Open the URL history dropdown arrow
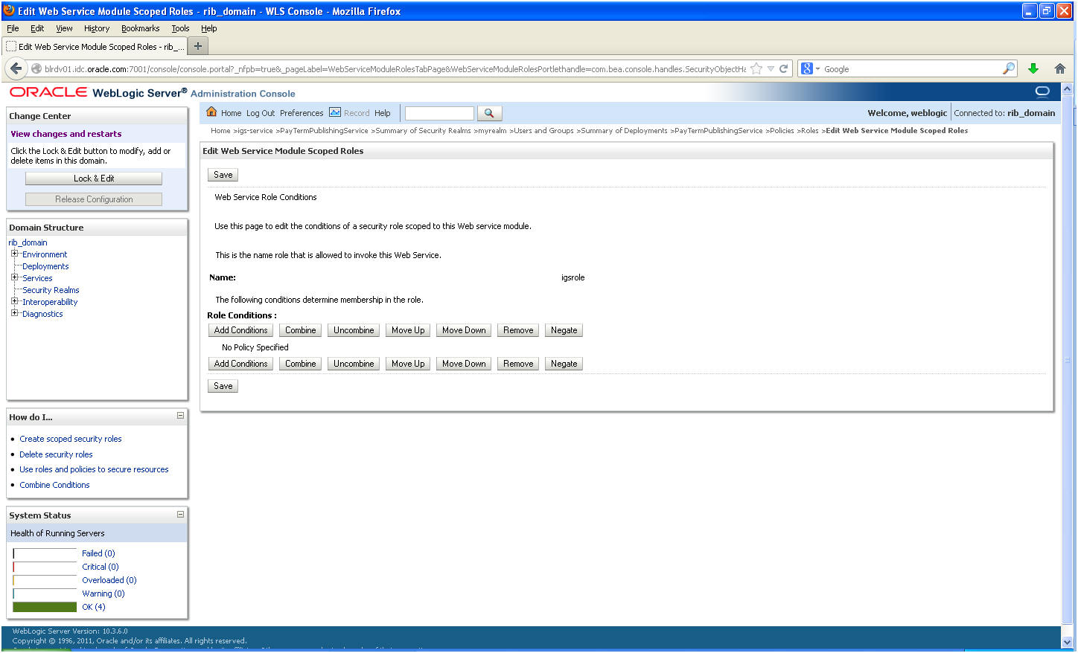 pyautogui.click(x=771, y=69)
